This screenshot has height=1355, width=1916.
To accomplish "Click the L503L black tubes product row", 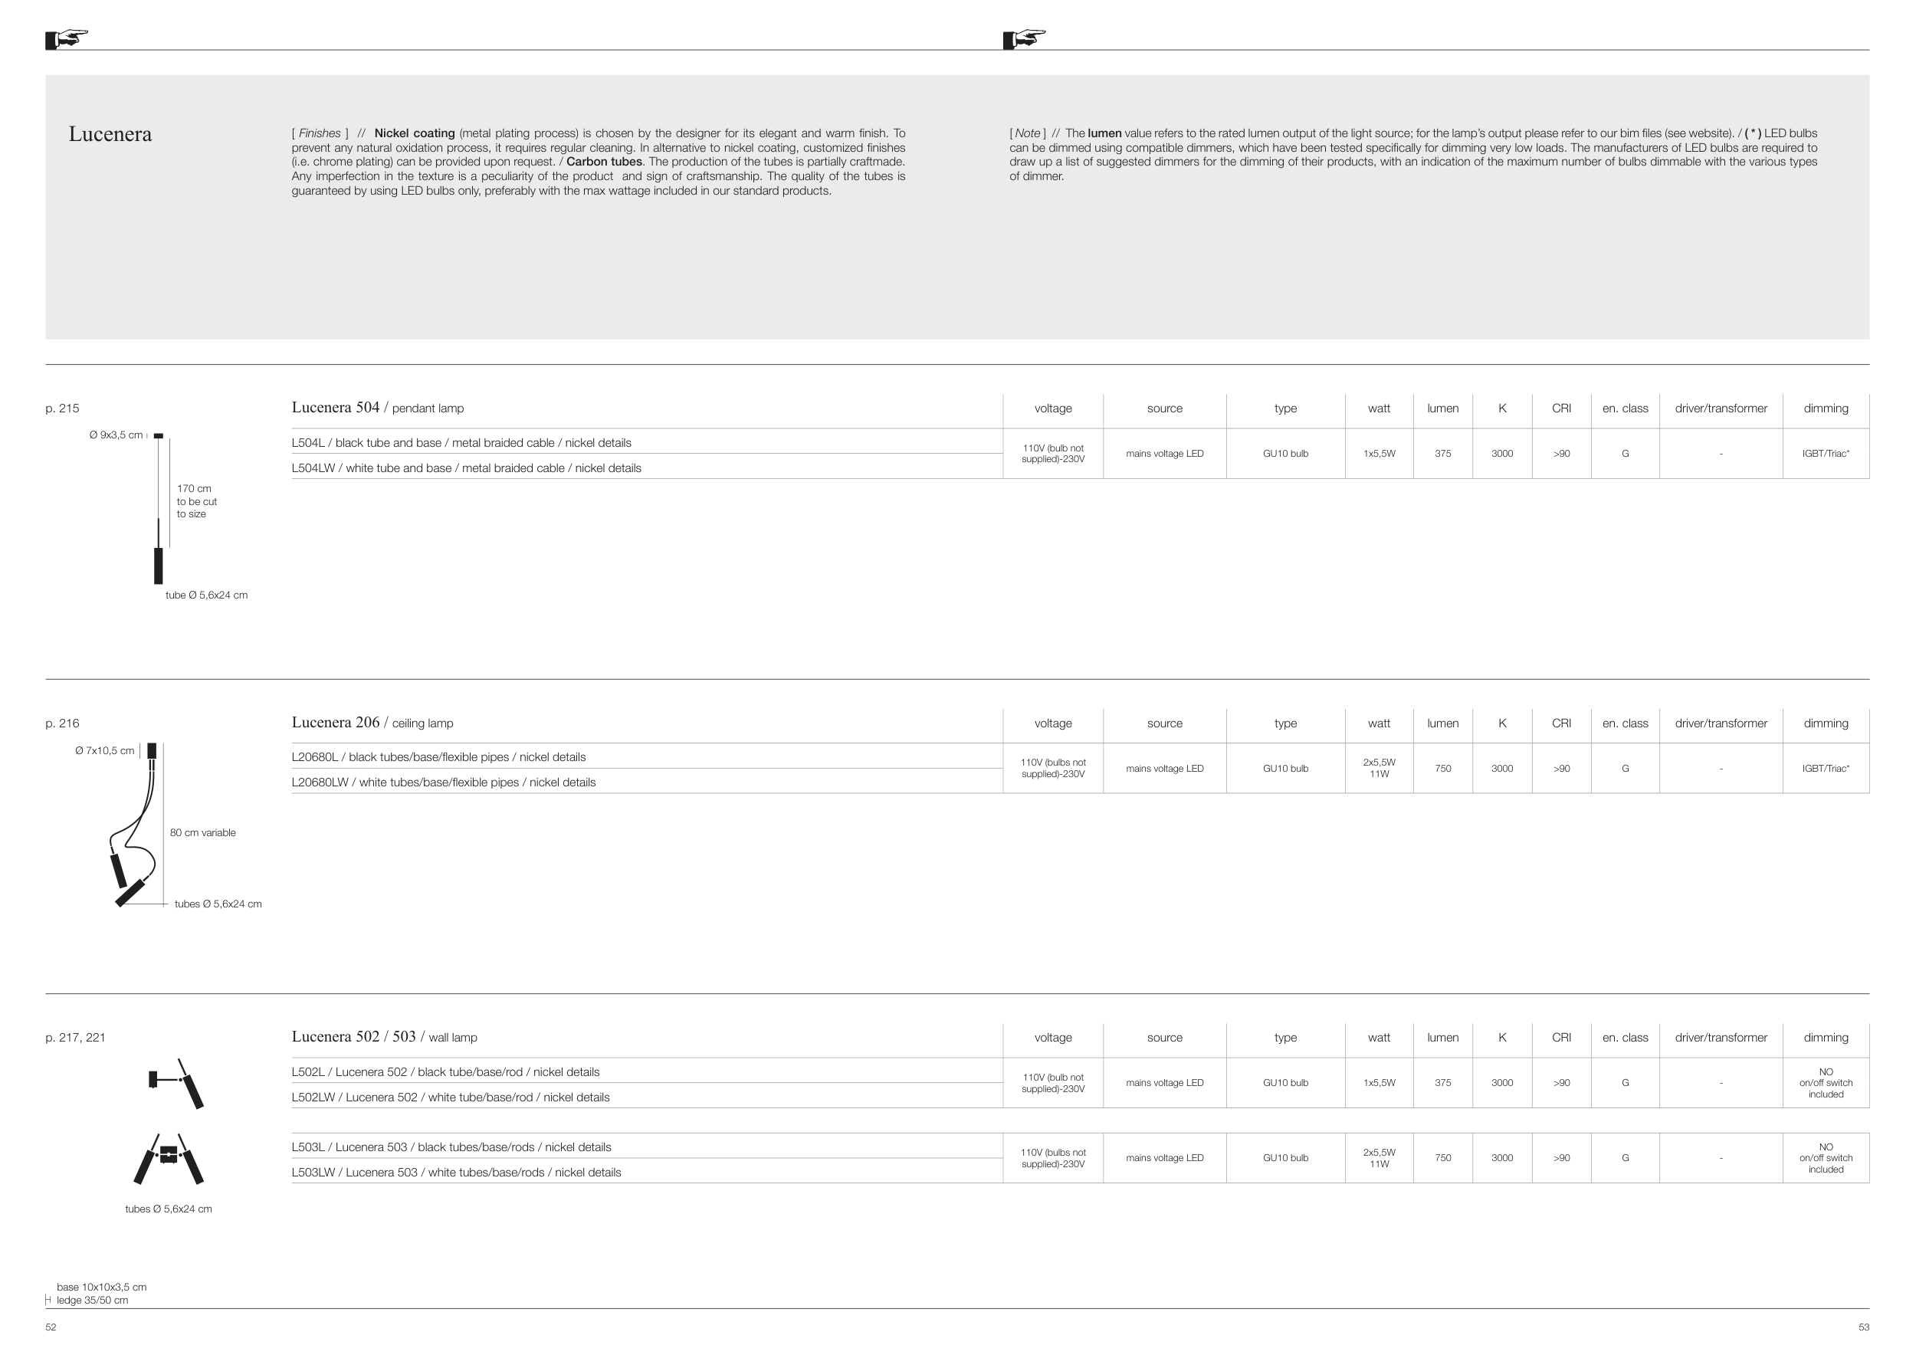I will click(x=451, y=1147).
